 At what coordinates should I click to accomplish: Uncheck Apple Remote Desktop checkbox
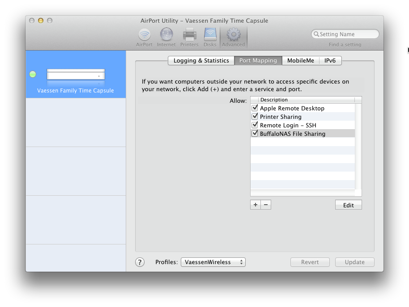[x=255, y=108]
